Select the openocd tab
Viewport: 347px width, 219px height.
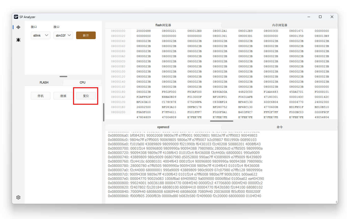163,127
